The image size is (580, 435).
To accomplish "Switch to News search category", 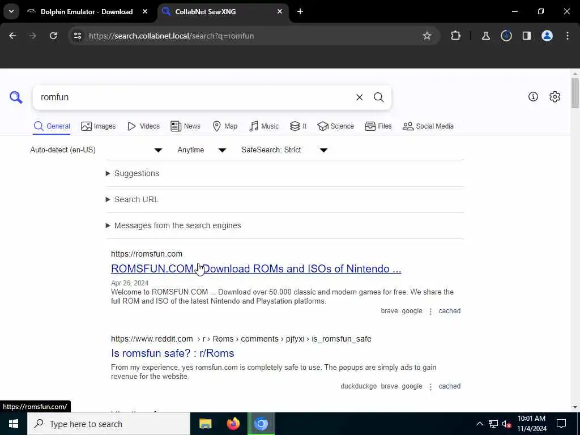I will tap(185, 126).
